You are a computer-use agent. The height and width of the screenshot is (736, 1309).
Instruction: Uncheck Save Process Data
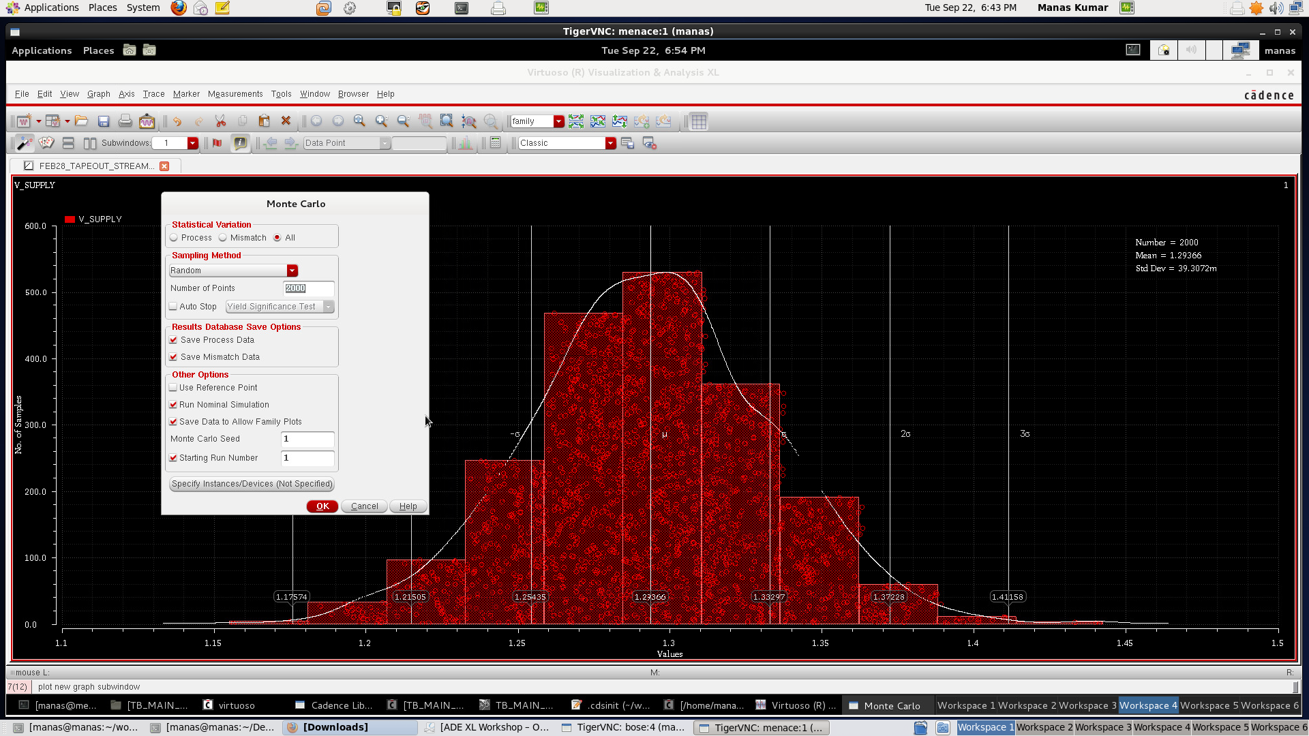pyautogui.click(x=173, y=340)
